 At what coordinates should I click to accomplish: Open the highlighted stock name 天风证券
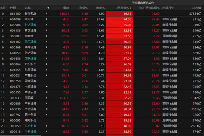(x=30, y=42)
